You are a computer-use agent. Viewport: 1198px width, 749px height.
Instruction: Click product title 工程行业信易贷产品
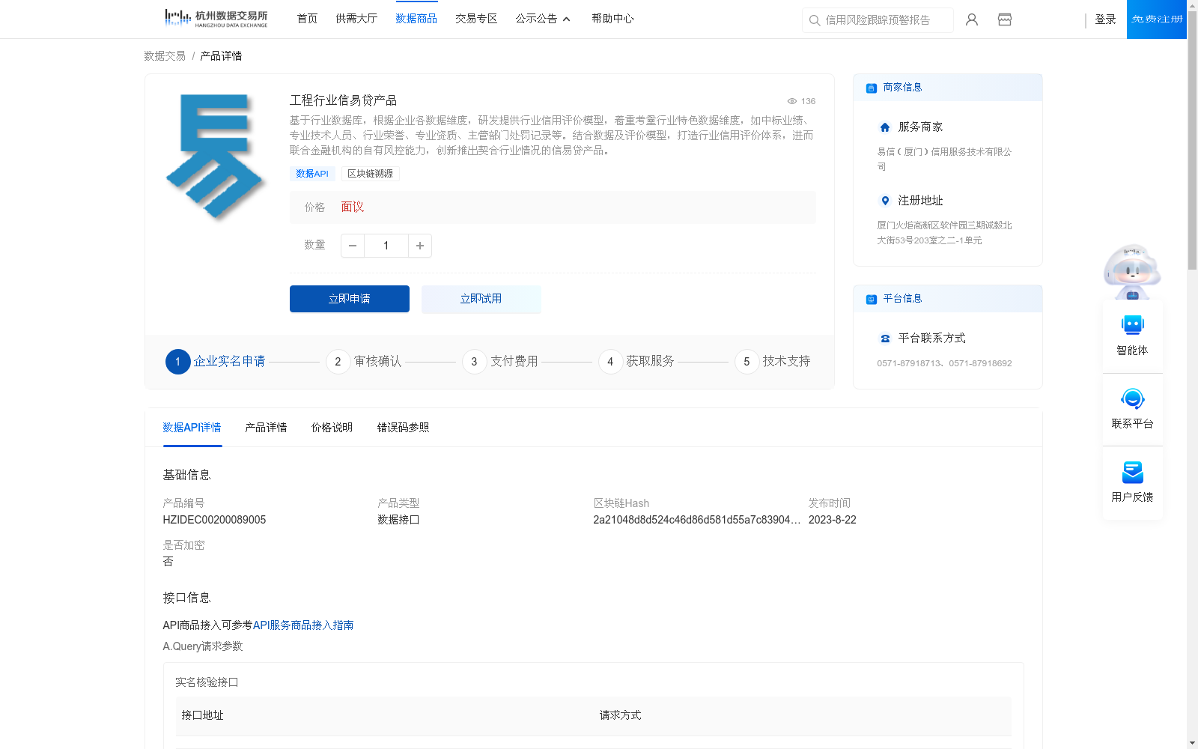[x=343, y=100]
